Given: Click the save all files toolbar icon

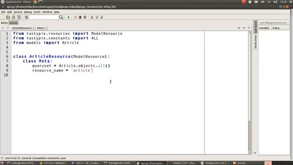Looking at the screenshot, I should (x=19, y=17).
